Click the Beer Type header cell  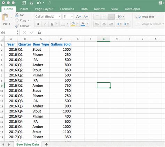[41, 44]
